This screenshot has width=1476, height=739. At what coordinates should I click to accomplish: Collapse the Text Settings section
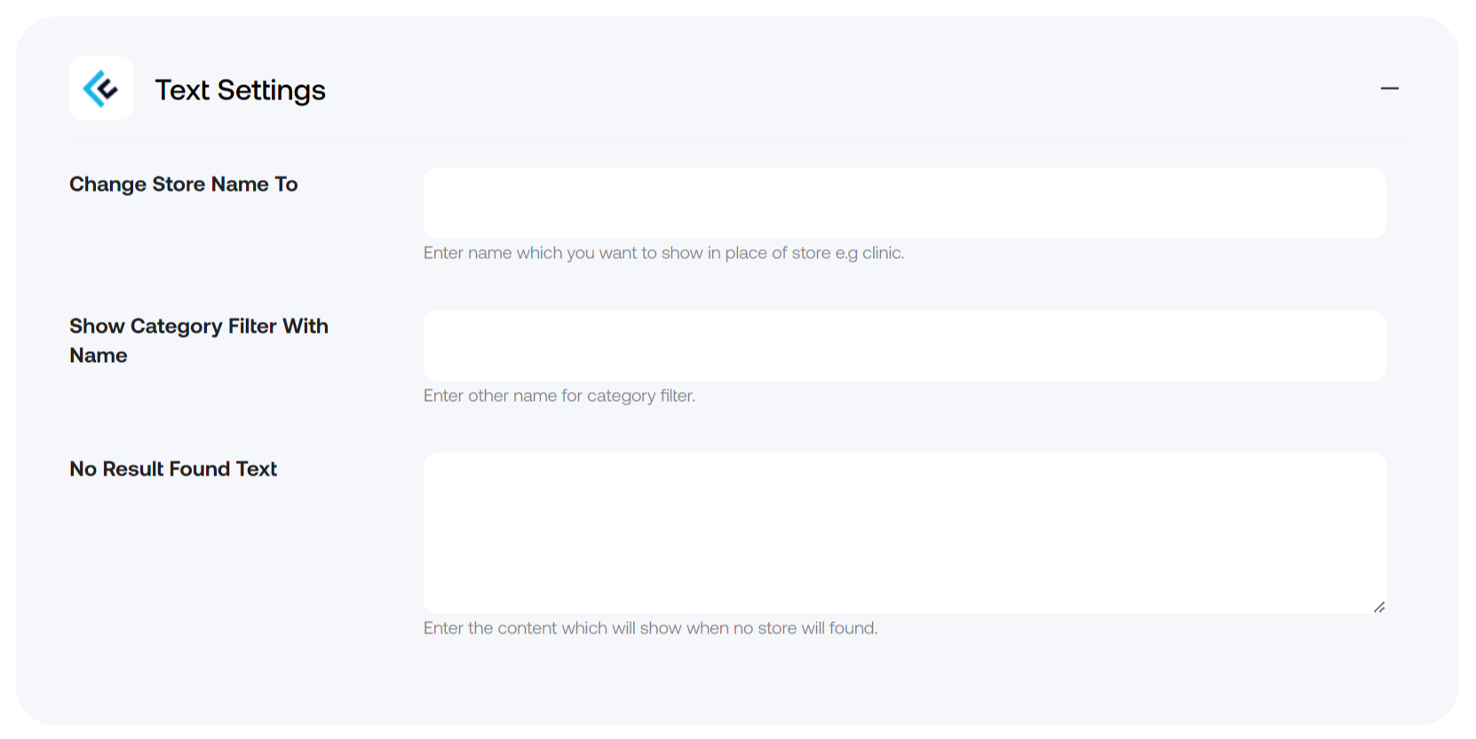coord(1389,88)
